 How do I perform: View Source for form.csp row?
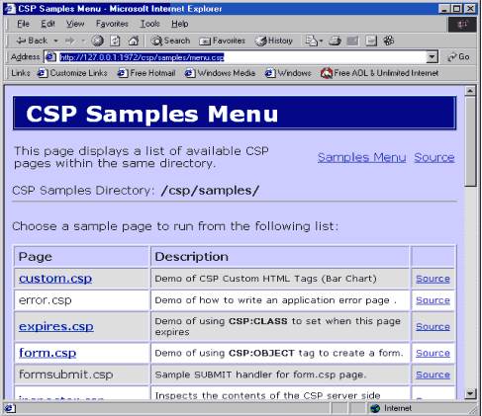click(433, 353)
